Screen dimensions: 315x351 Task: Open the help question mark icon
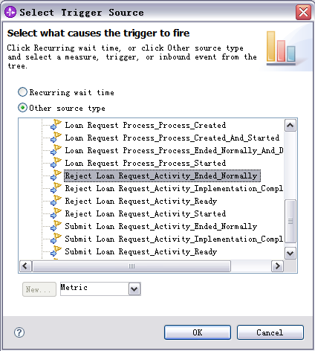tap(19, 332)
